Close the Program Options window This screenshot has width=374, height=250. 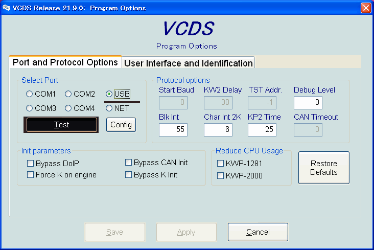[x=366, y=8]
